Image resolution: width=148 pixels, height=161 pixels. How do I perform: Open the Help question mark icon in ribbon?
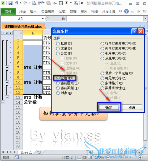coord(126,11)
